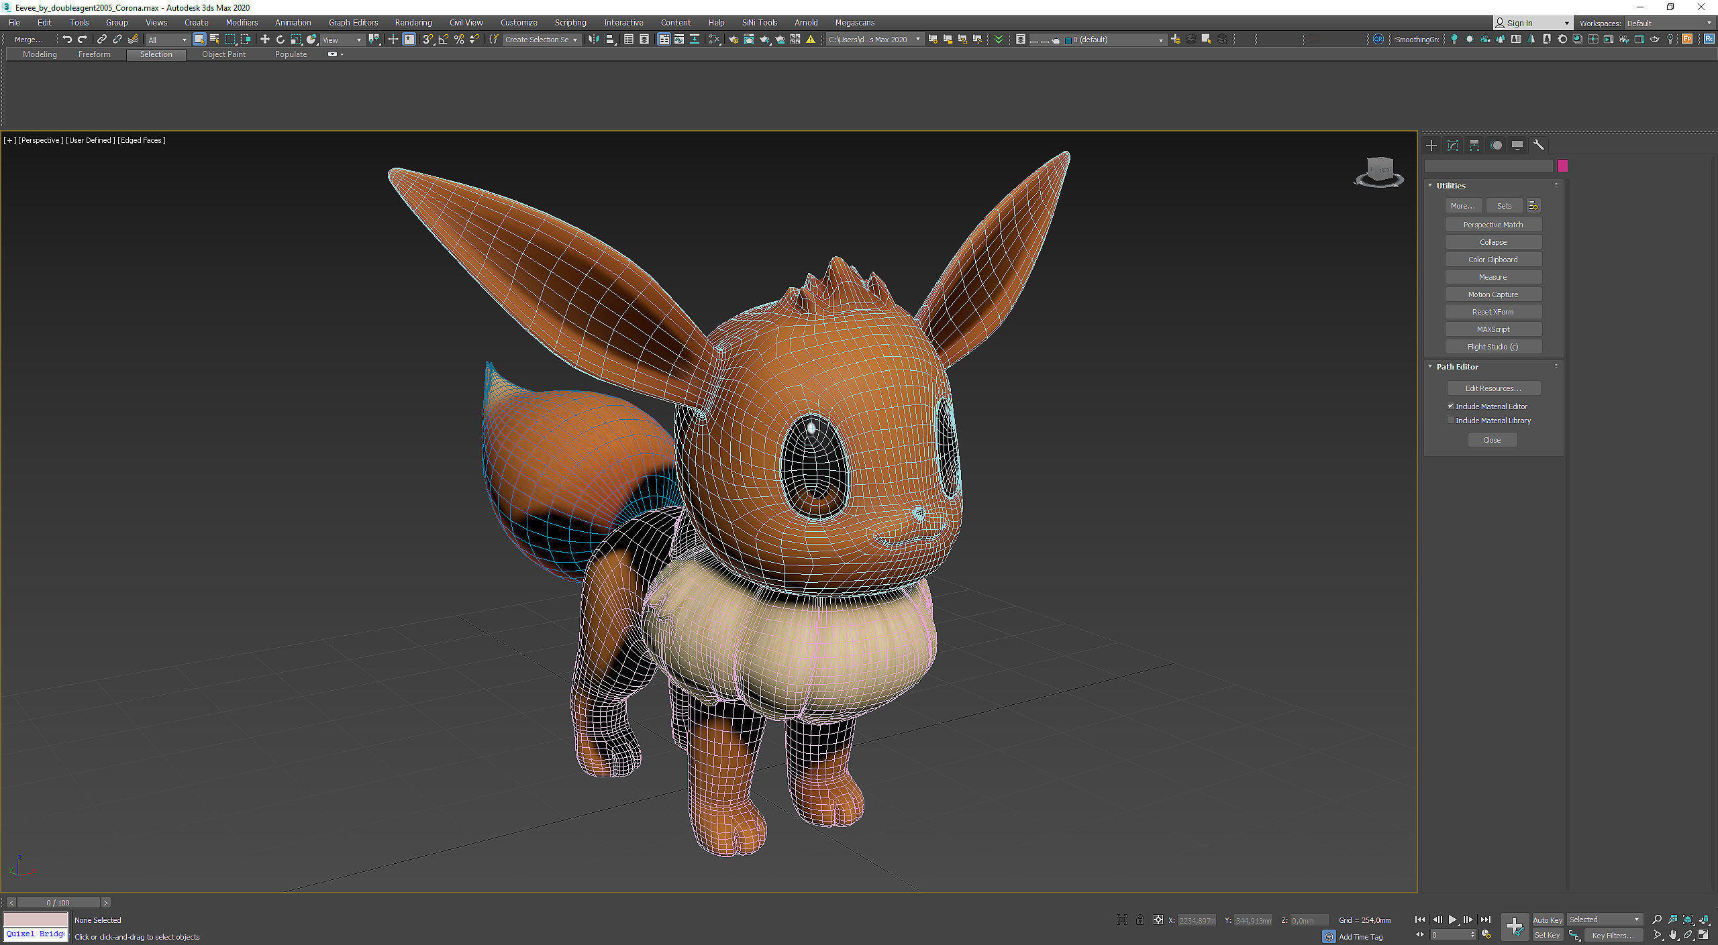Click the Redo arrow icon

(x=82, y=40)
